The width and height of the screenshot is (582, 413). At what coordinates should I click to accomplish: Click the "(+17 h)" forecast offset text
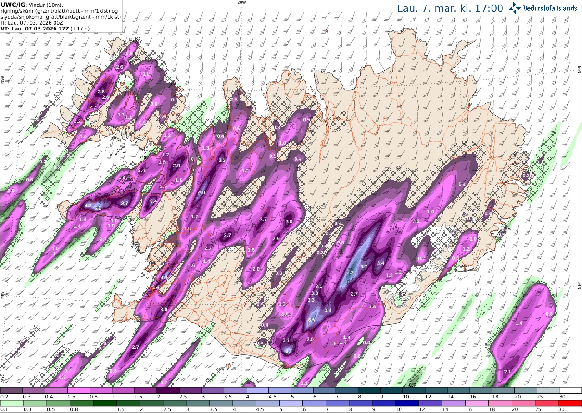(80, 29)
